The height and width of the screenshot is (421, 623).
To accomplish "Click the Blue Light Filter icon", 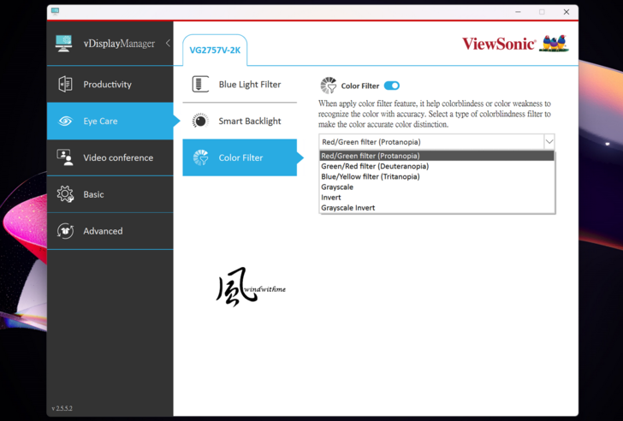I will pos(200,84).
